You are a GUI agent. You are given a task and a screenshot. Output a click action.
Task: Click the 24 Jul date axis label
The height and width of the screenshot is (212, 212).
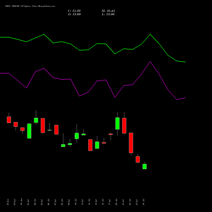(144, 202)
